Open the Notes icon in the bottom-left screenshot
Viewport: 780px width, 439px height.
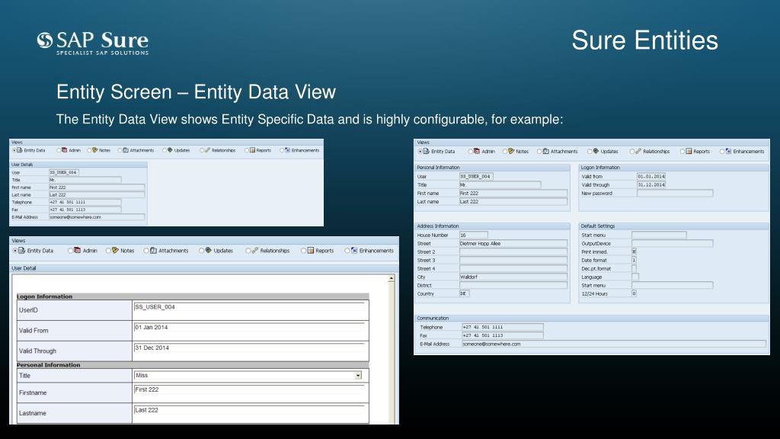(116, 250)
